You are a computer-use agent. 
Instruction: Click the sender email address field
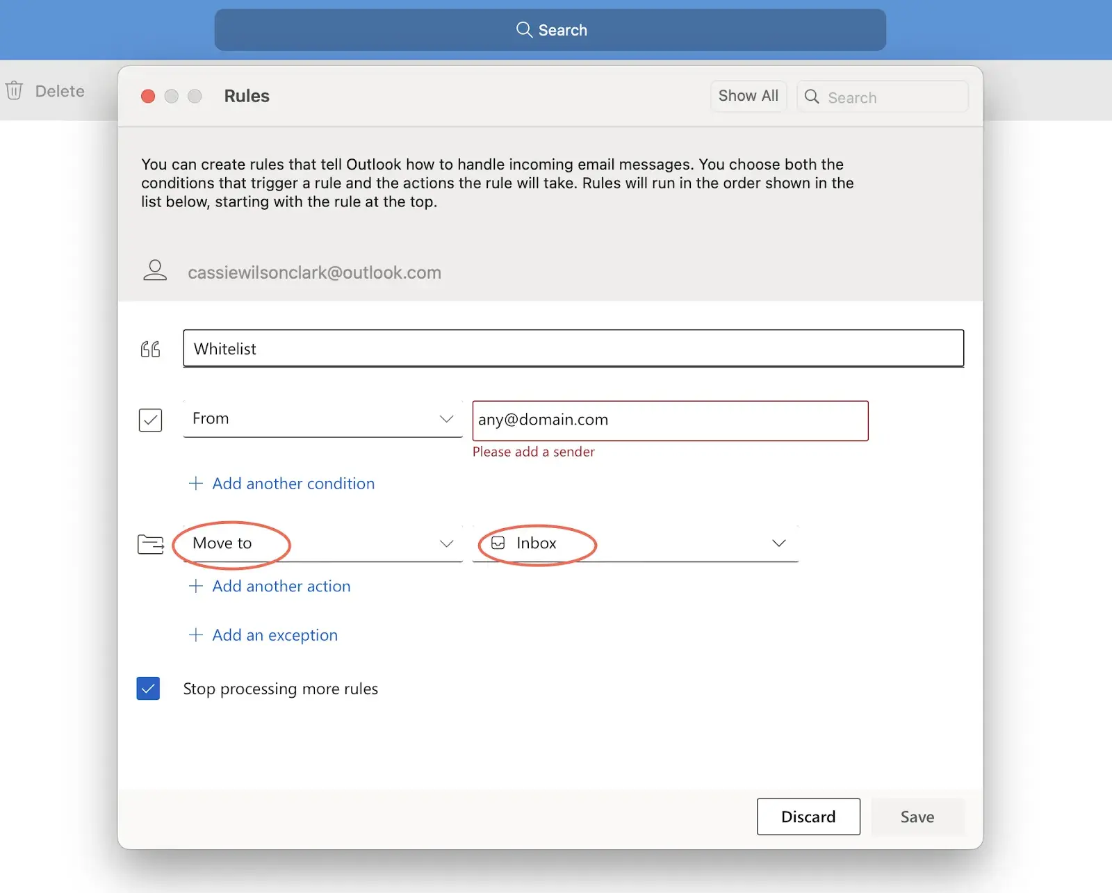[670, 420]
